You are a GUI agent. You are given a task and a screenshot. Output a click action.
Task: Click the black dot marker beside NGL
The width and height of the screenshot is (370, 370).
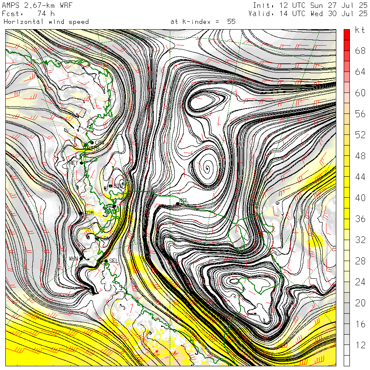[x=178, y=203]
